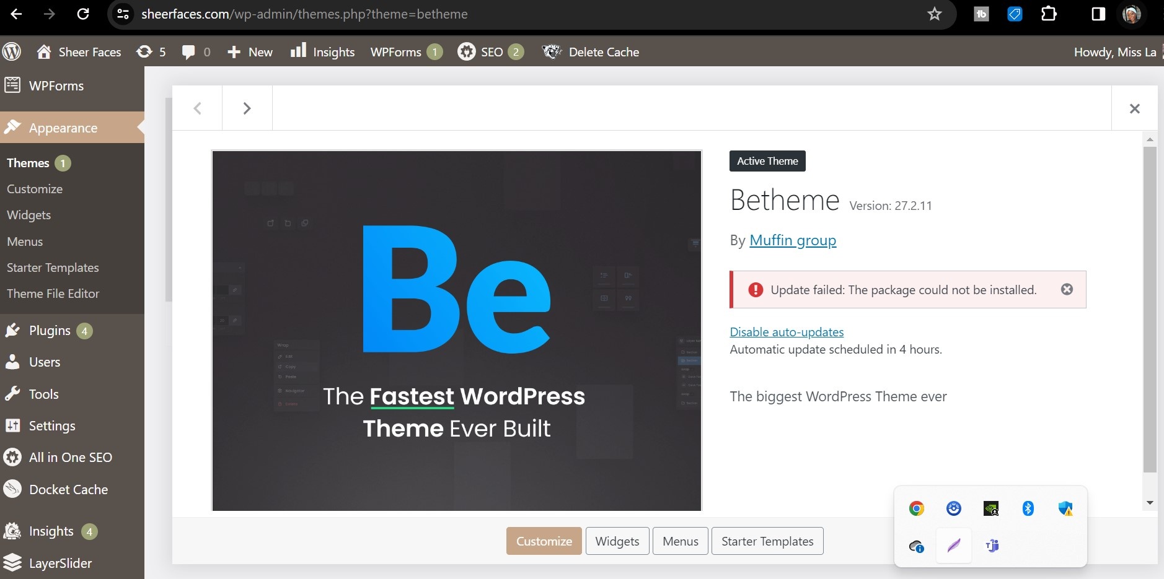1164x579 pixels.
Task: Open the 5 pending updates icon
Action: [x=151, y=52]
